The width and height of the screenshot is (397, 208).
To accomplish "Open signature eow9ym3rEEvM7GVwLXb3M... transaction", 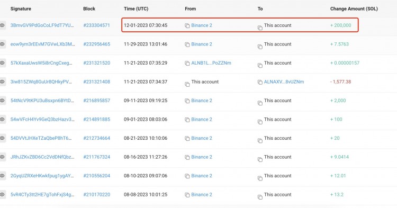I will pyautogui.click(x=42, y=44).
